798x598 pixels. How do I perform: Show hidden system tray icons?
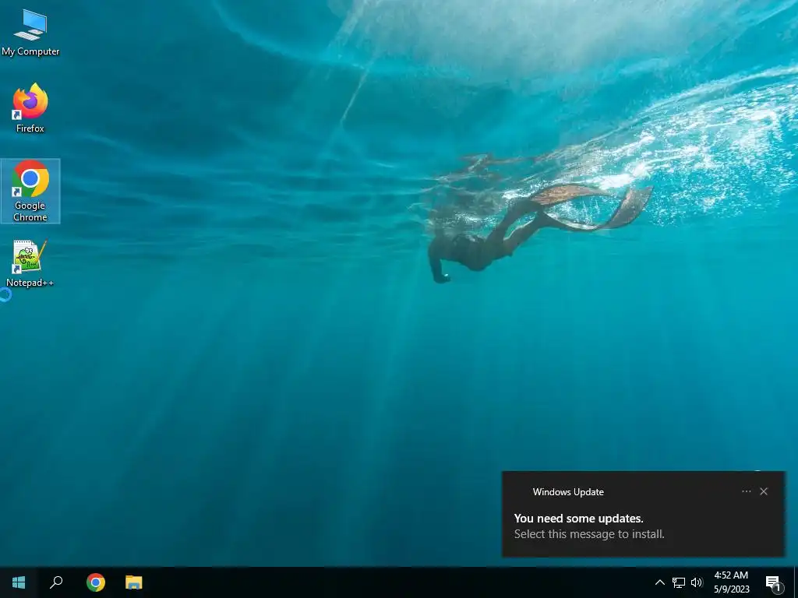click(x=659, y=582)
